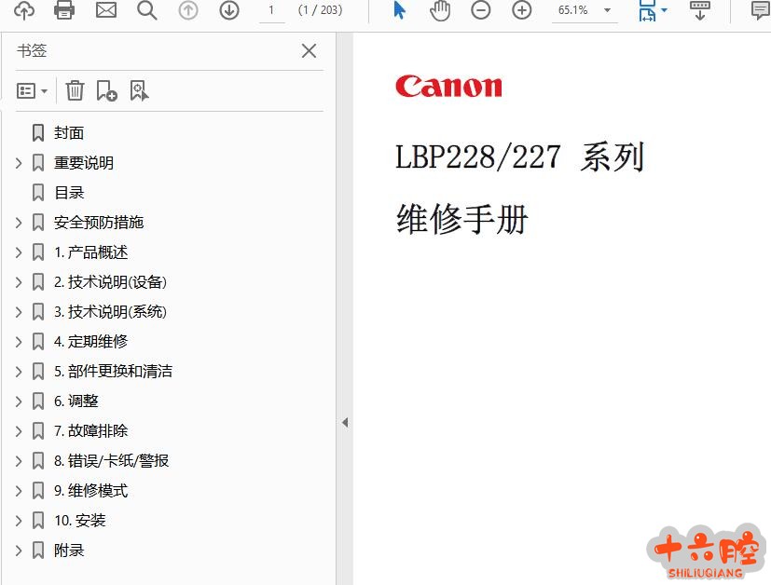The height and width of the screenshot is (585, 771).
Task: Click the email envelope icon
Action: click(106, 10)
